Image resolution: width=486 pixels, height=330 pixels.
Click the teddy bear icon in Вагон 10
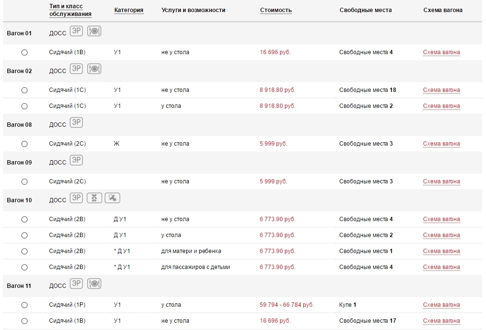pyautogui.click(x=94, y=198)
